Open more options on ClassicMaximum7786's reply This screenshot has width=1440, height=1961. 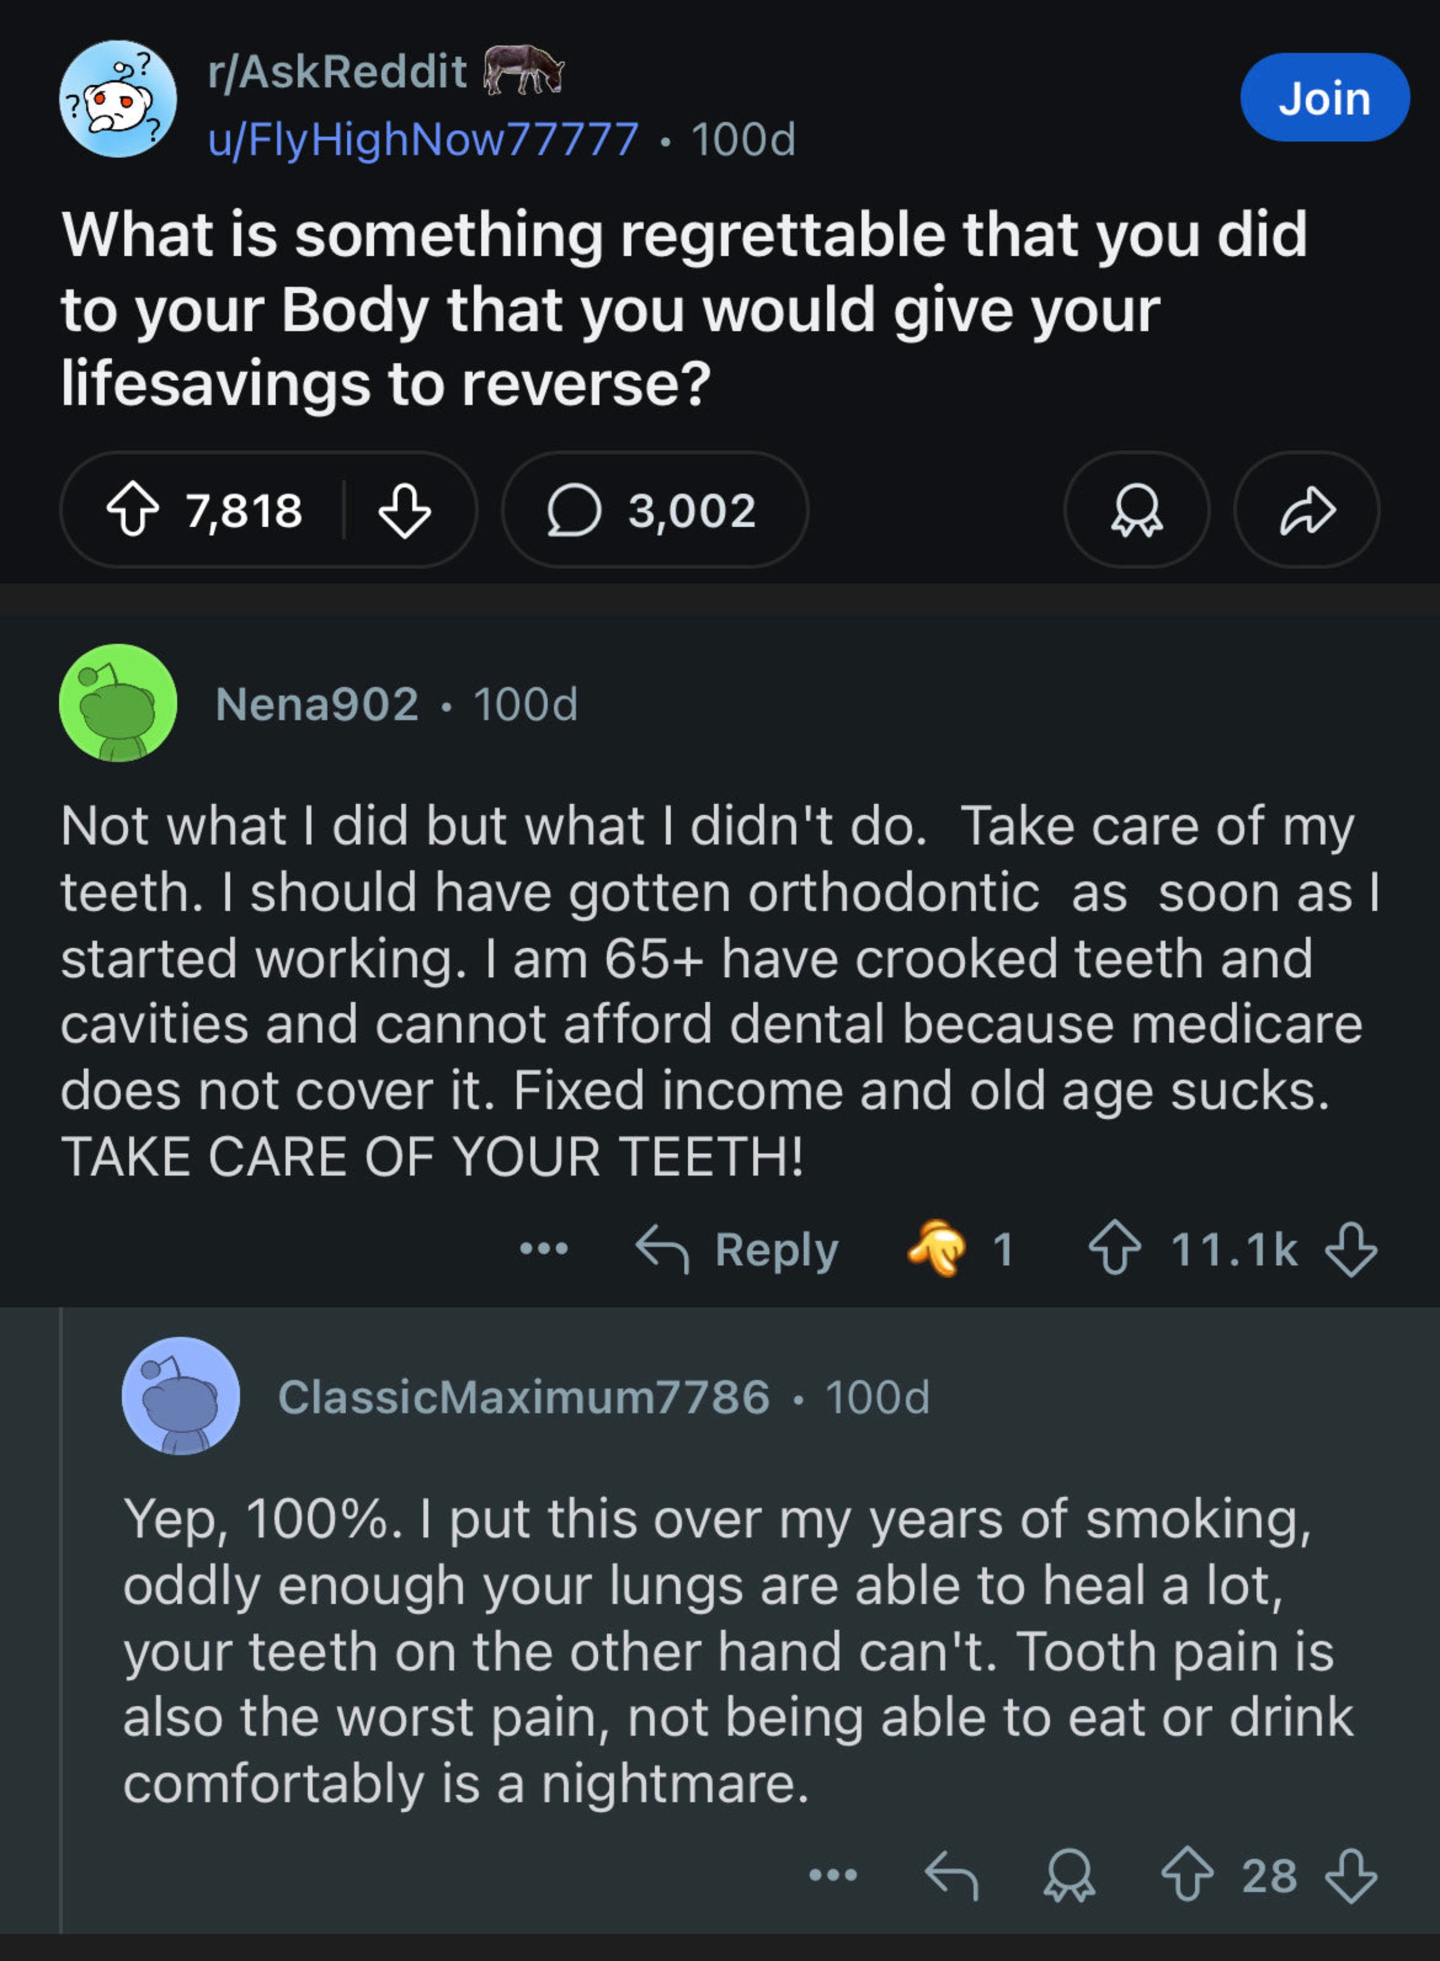833,1875
